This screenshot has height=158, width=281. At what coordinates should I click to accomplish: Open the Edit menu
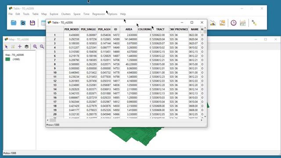[x=18, y=14]
